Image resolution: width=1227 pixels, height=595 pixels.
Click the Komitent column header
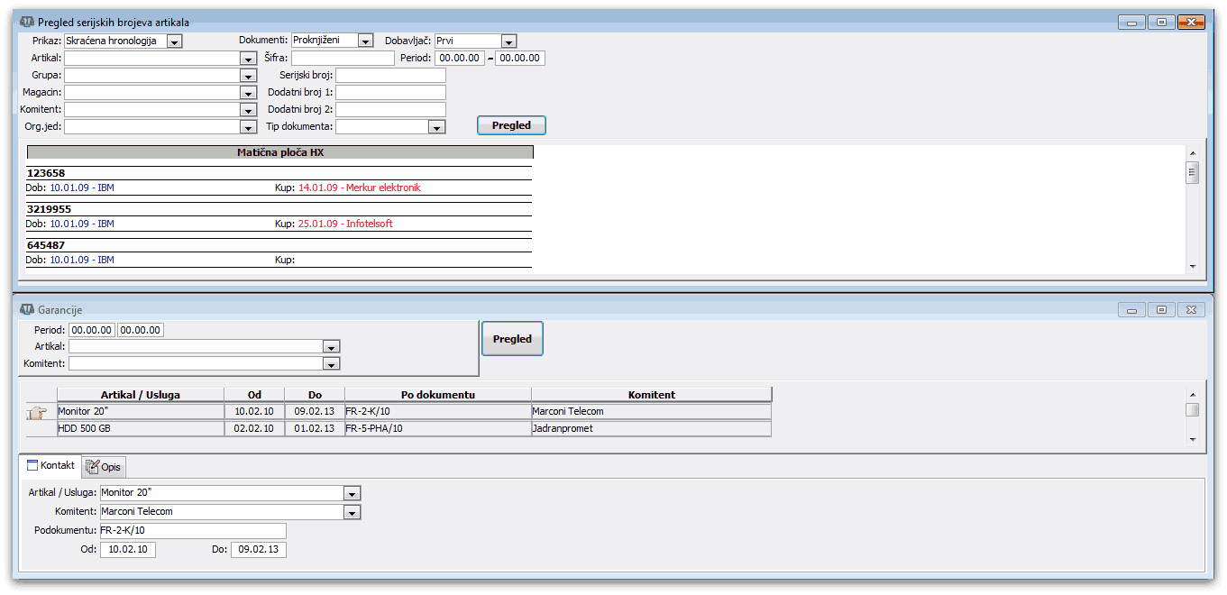point(652,395)
